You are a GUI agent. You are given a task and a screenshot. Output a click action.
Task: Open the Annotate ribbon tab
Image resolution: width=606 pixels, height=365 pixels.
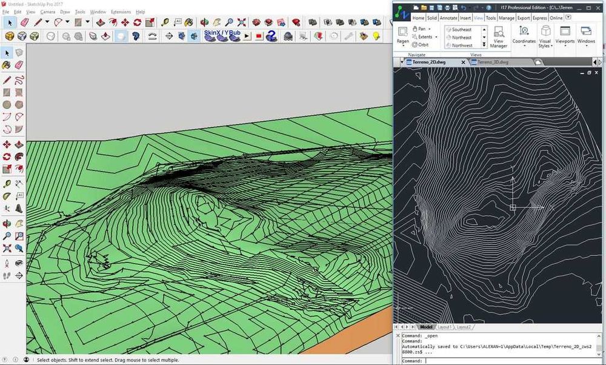coord(448,18)
